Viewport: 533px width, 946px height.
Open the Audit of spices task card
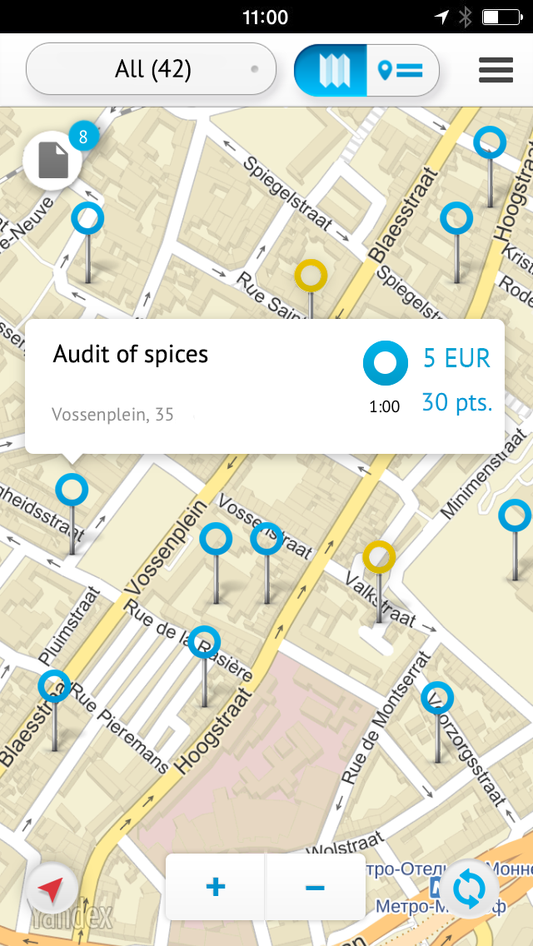(x=264, y=386)
